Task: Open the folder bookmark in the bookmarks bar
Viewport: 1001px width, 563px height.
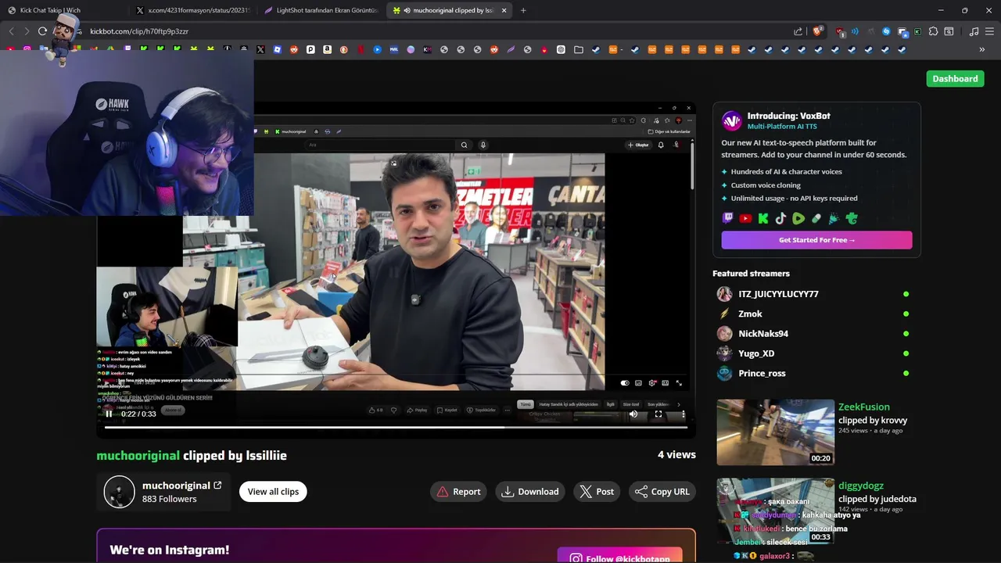Action: (578, 49)
